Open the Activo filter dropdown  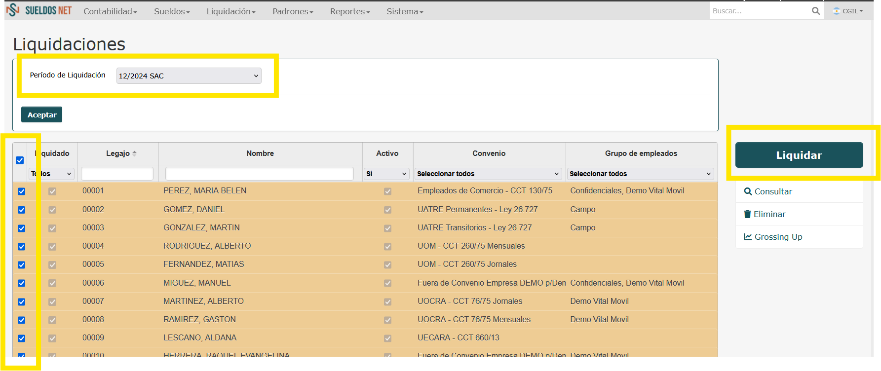386,174
